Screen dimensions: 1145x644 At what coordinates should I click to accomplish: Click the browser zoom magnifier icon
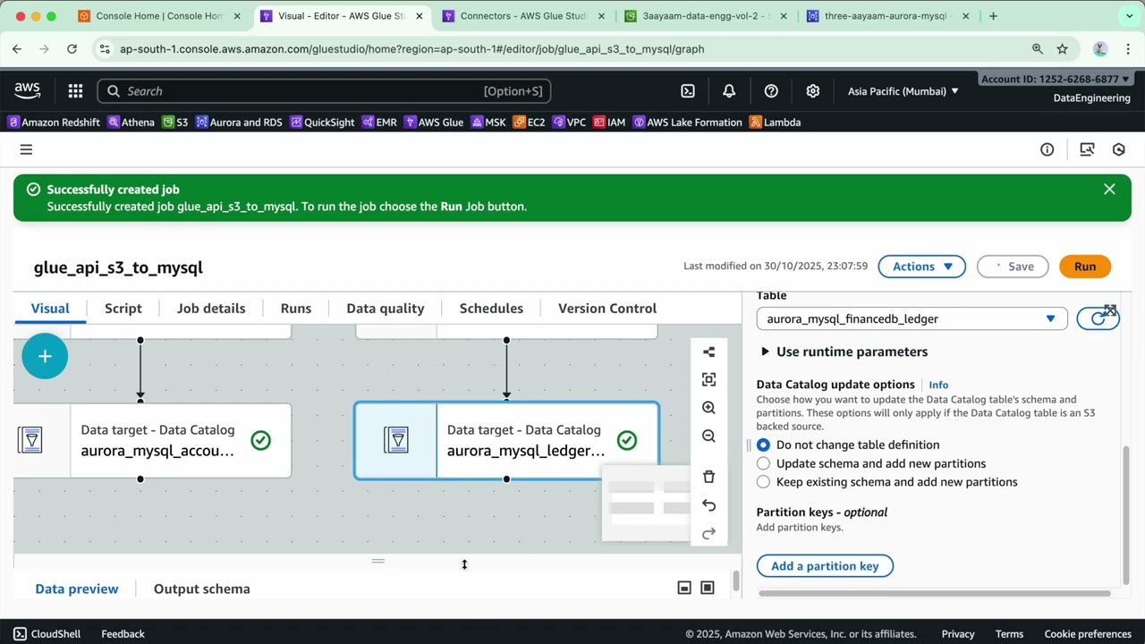pos(1037,49)
